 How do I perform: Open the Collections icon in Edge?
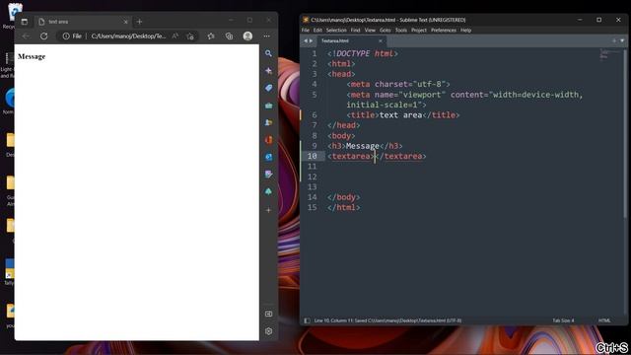pos(229,36)
